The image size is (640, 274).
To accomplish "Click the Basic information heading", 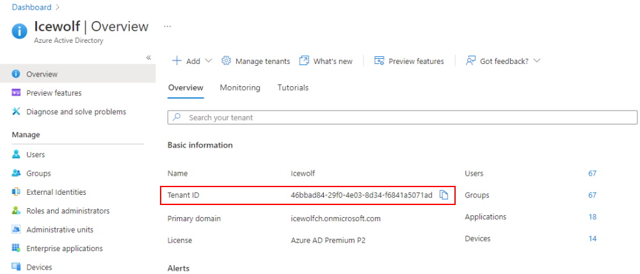I will (x=200, y=145).
